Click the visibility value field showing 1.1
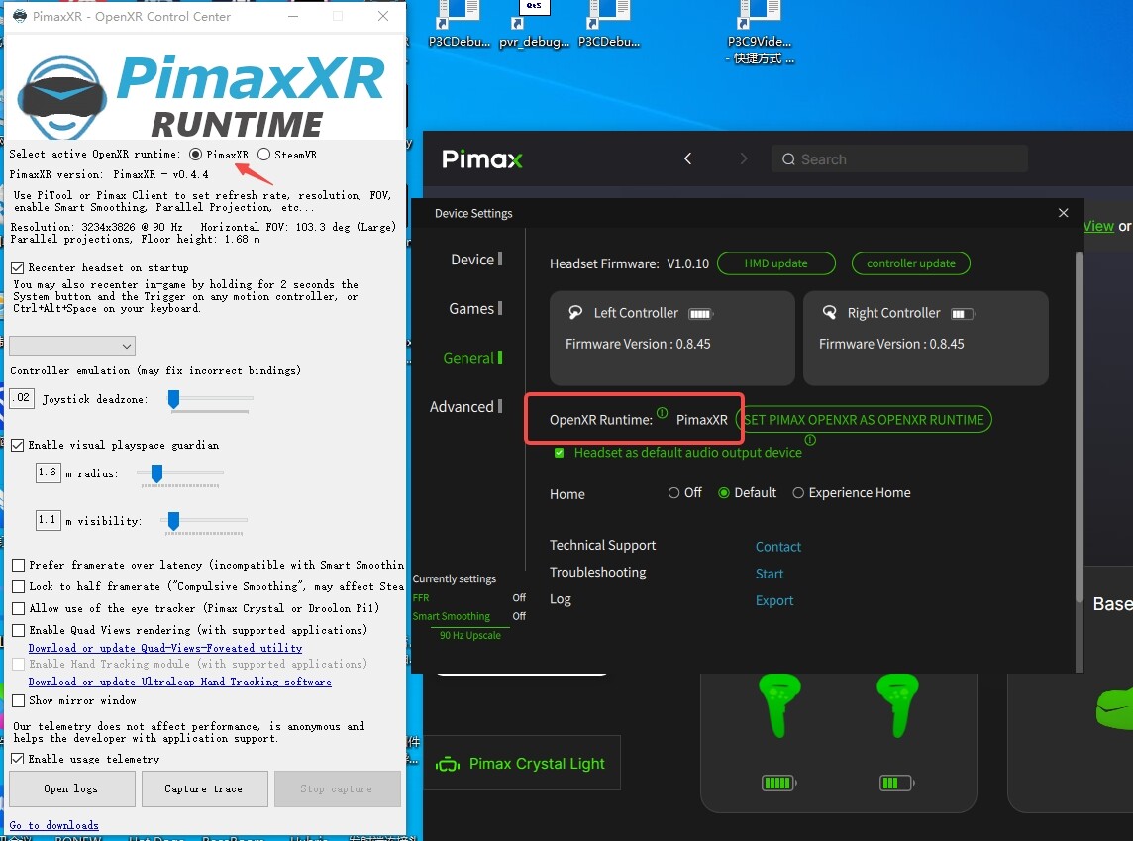The width and height of the screenshot is (1133, 841). (x=48, y=519)
